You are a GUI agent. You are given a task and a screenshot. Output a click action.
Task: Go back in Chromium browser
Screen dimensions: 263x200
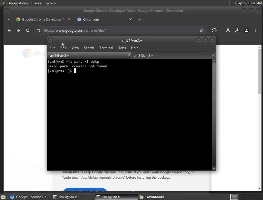click(x=9, y=30)
